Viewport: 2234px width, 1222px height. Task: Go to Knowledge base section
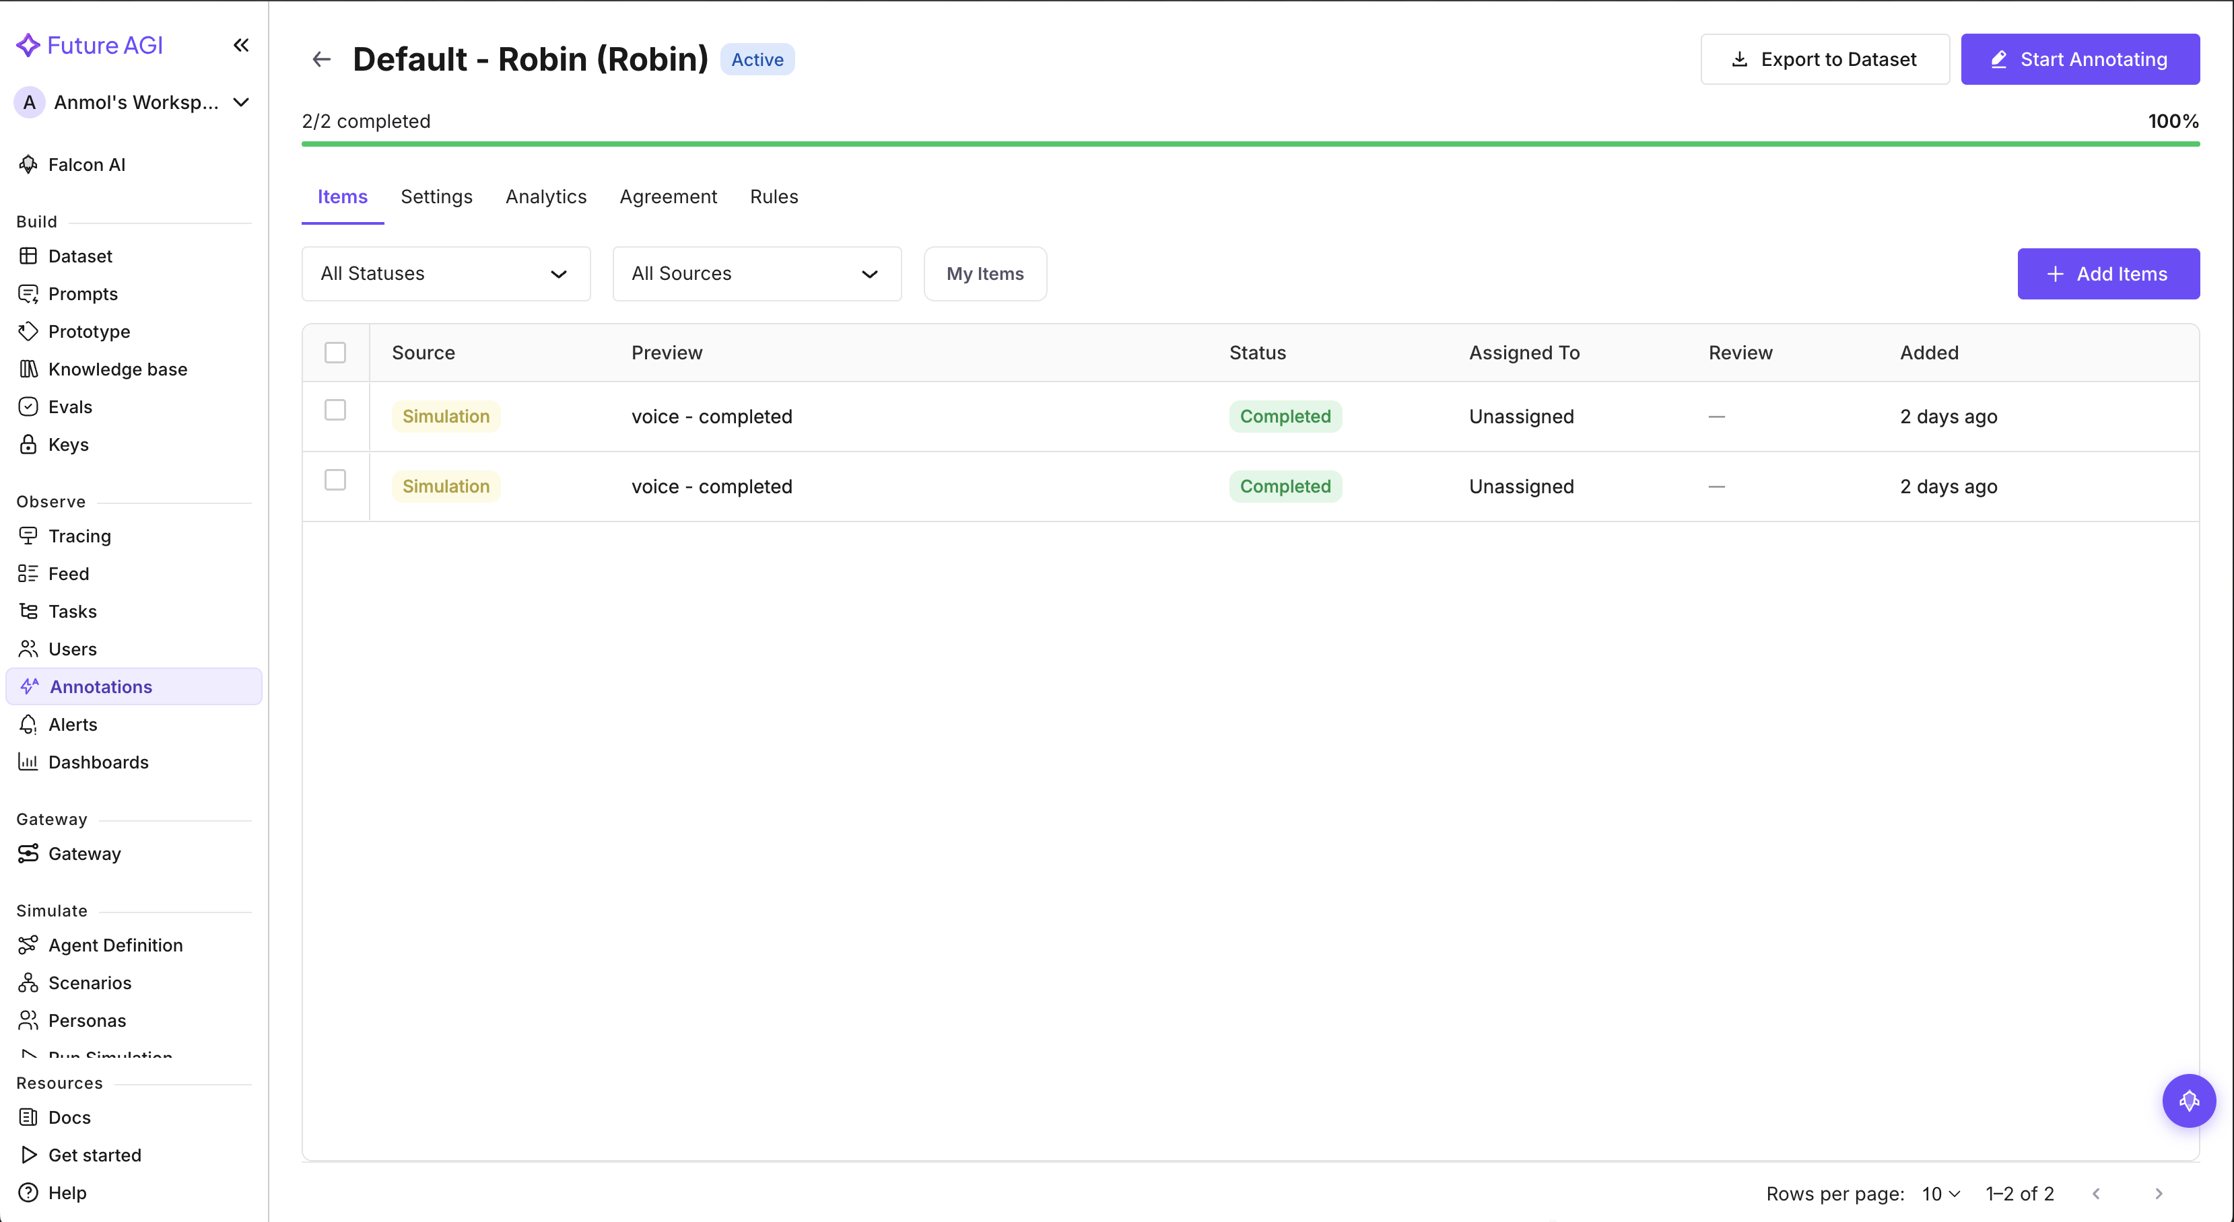pos(117,369)
